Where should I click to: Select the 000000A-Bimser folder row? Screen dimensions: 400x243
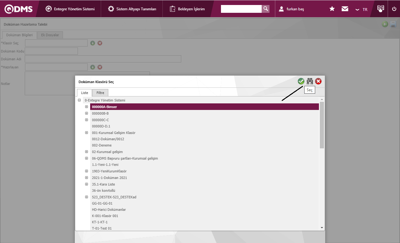pyautogui.click(x=204, y=107)
